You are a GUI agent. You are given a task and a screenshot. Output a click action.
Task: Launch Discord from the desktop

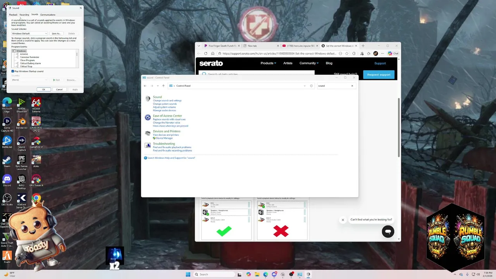7,181
